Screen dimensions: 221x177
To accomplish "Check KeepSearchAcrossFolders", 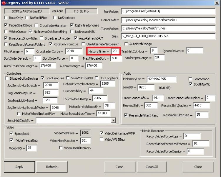I will 6,44.
